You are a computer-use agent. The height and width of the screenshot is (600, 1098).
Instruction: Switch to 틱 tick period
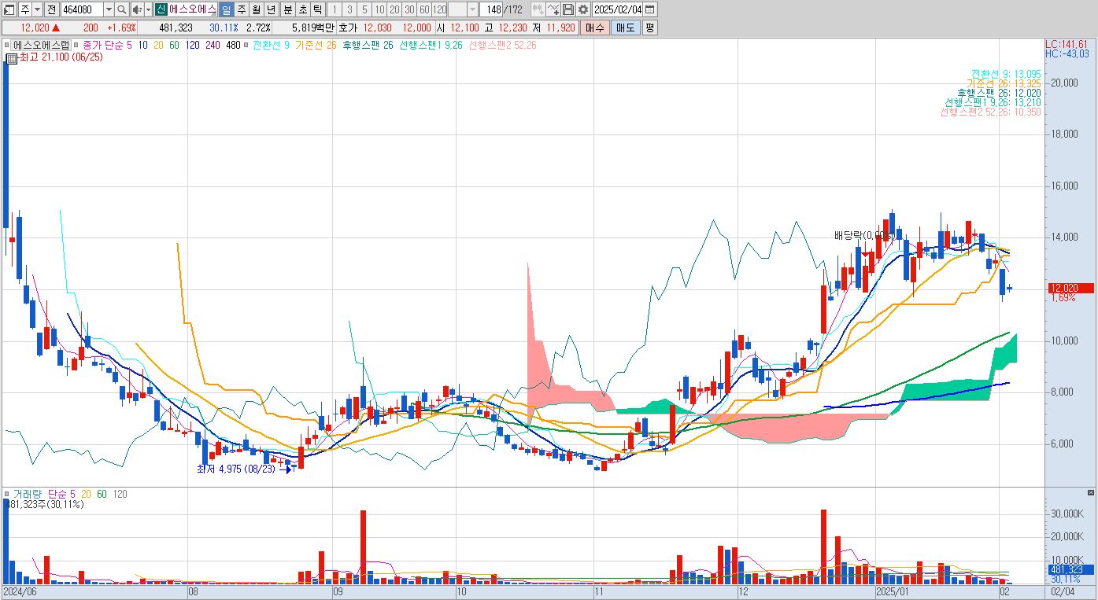tap(317, 9)
